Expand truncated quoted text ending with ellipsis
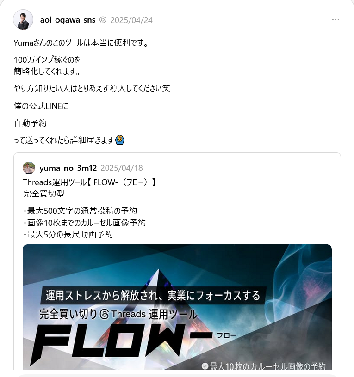The width and height of the screenshot is (354, 377). pyautogui.click(x=71, y=234)
